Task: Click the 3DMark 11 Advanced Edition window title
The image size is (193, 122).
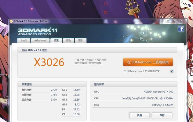Action: [x=31, y=21]
